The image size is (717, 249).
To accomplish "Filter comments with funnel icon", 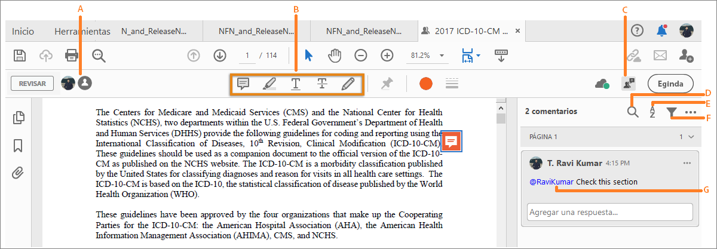I will coord(672,112).
